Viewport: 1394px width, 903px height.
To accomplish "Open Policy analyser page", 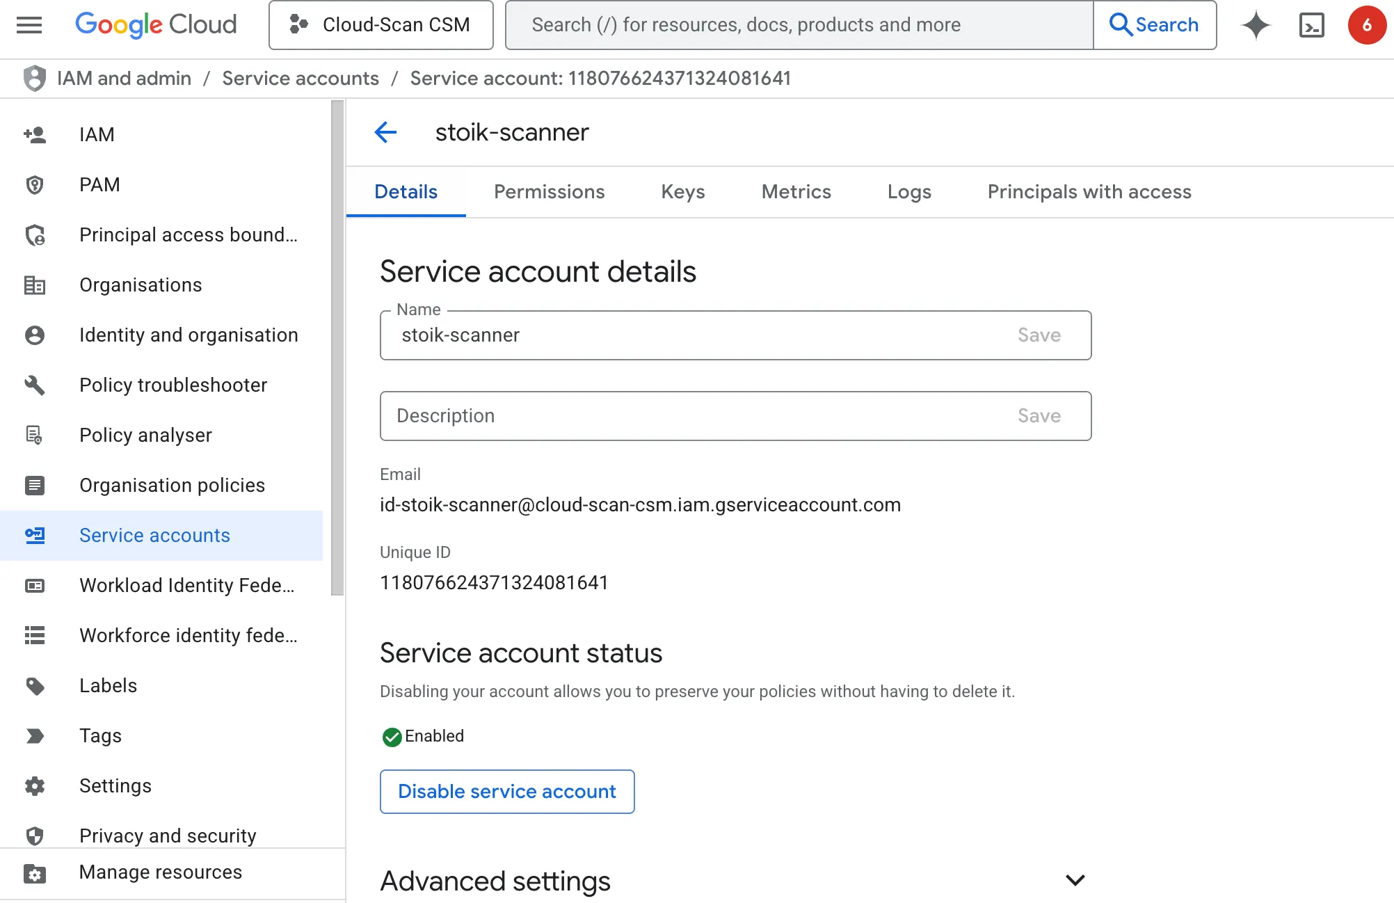I will 161,435.
